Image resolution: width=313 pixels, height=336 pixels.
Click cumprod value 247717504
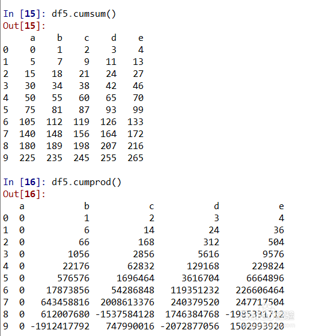click(260, 302)
